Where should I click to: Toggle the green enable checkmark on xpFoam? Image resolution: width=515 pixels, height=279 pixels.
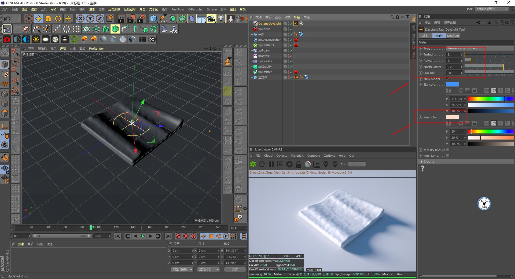(x=290, y=50)
